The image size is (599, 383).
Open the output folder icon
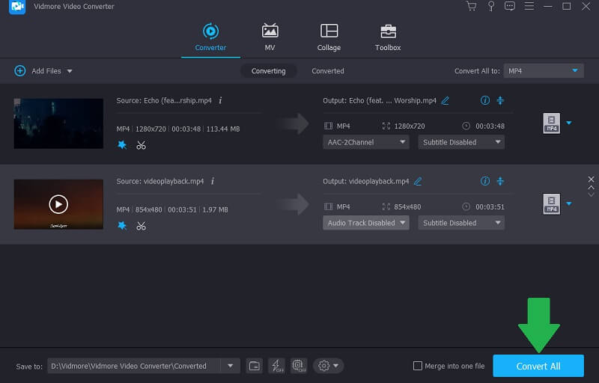[x=255, y=366]
